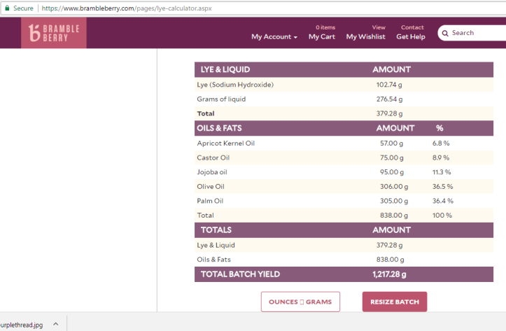This screenshot has height=331, width=506.
Task: Select the Castor Oil entry
Action: [213, 157]
